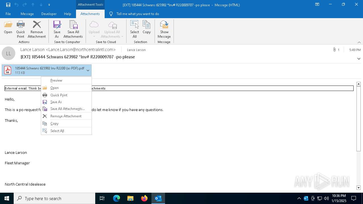Viewport: 363px width, 204px height.
Task: Click Save All Attachments ribbon button
Action: pyautogui.click(x=73, y=29)
